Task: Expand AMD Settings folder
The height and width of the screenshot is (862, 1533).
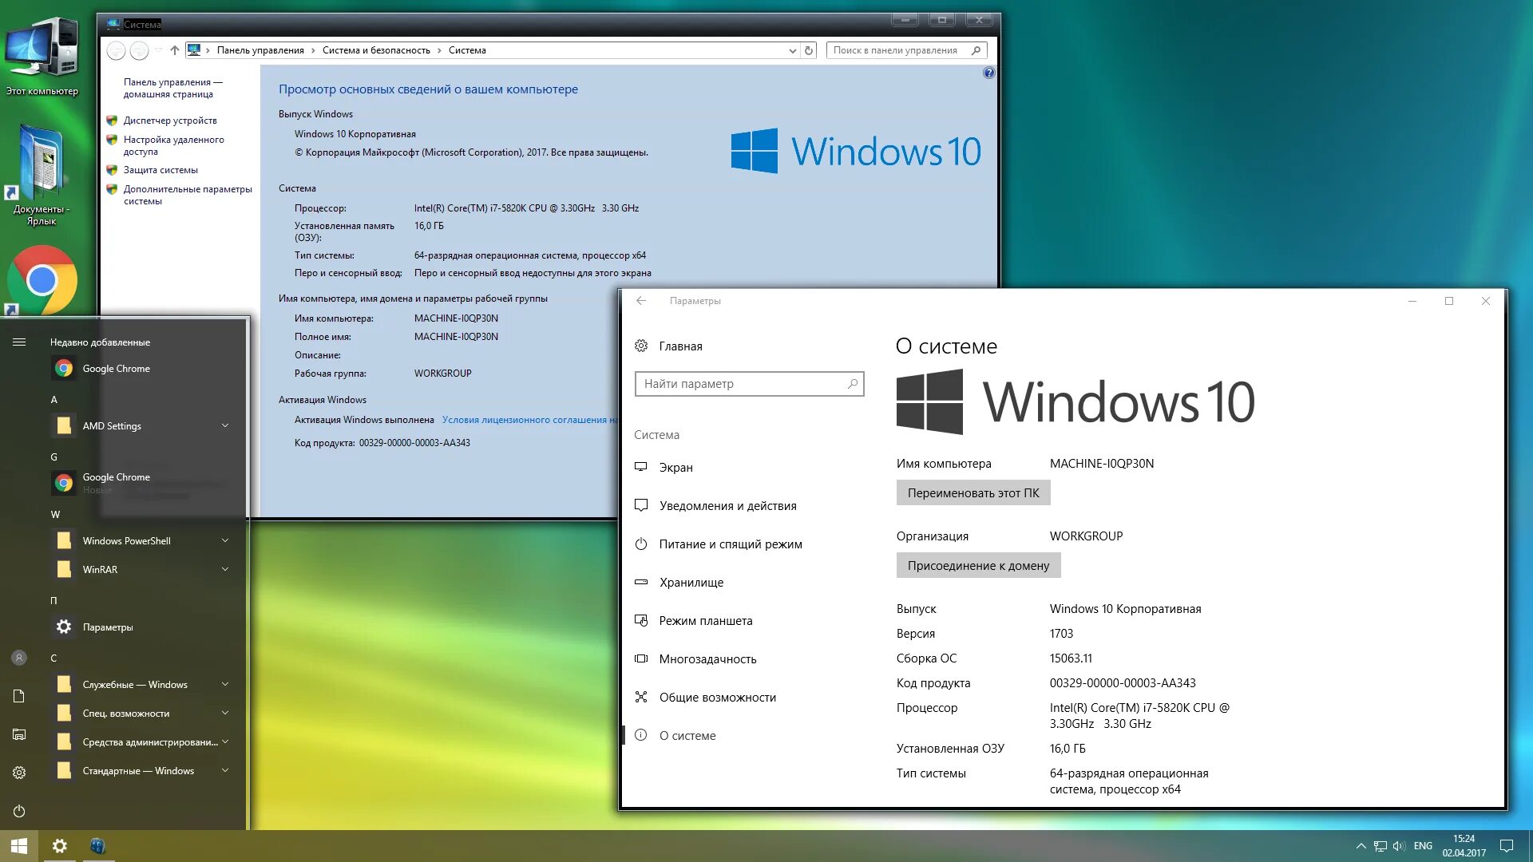Action: pyautogui.click(x=225, y=425)
